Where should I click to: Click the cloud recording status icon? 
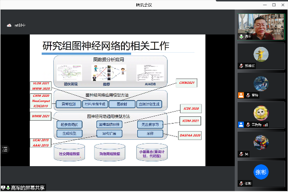(9, 25)
